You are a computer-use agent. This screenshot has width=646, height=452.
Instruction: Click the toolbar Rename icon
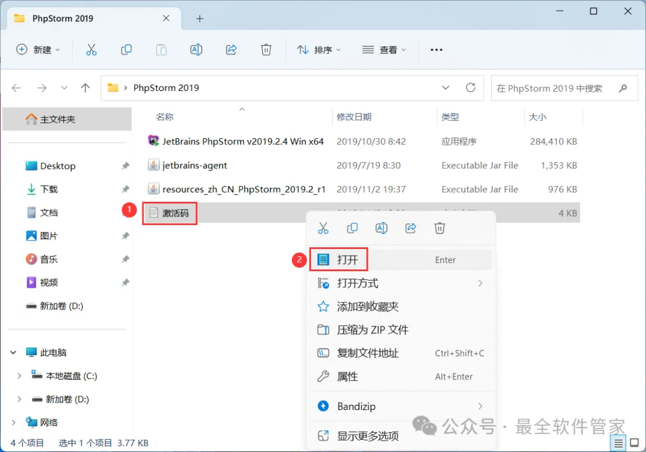196,50
